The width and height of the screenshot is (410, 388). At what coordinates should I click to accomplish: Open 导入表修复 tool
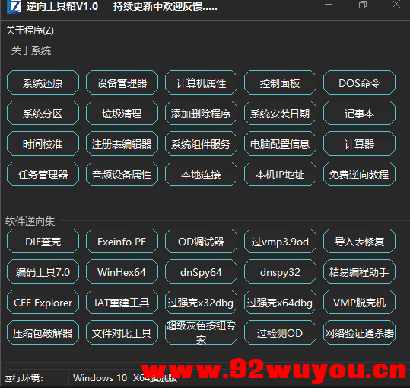(359, 242)
